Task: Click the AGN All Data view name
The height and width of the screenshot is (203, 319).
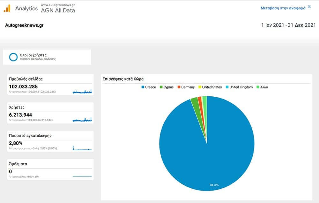Action: point(58,10)
